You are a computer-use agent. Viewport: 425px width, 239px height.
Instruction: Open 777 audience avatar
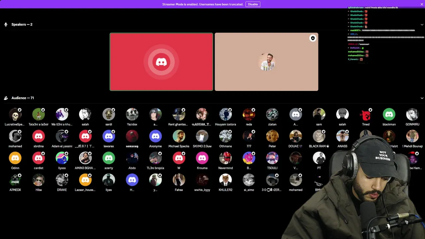[249, 136]
